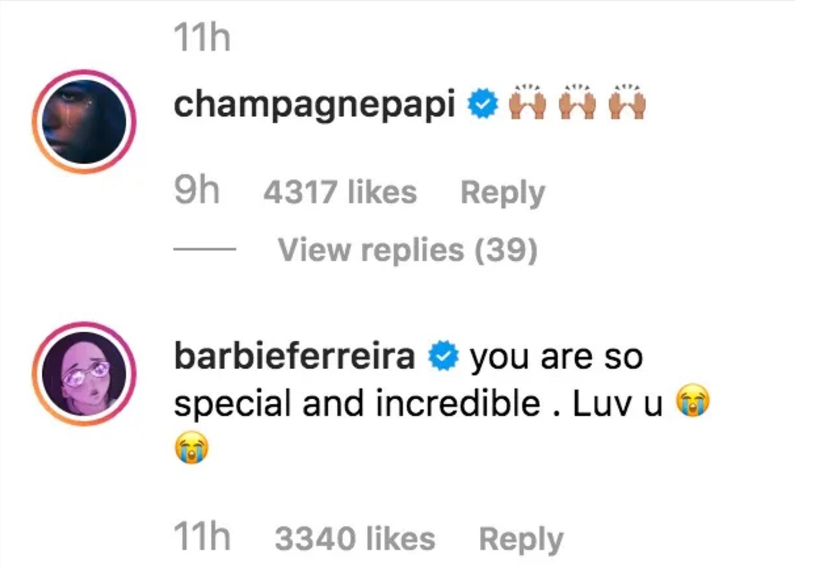
Task: Click the barbieferreira username
Action: [x=294, y=356]
